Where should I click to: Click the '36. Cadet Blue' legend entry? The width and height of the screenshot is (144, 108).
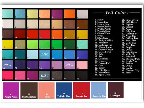129,43
